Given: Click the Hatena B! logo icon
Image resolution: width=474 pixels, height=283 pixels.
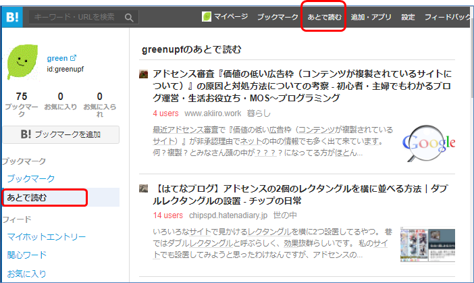Looking at the screenshot, I should coord(12,17).
